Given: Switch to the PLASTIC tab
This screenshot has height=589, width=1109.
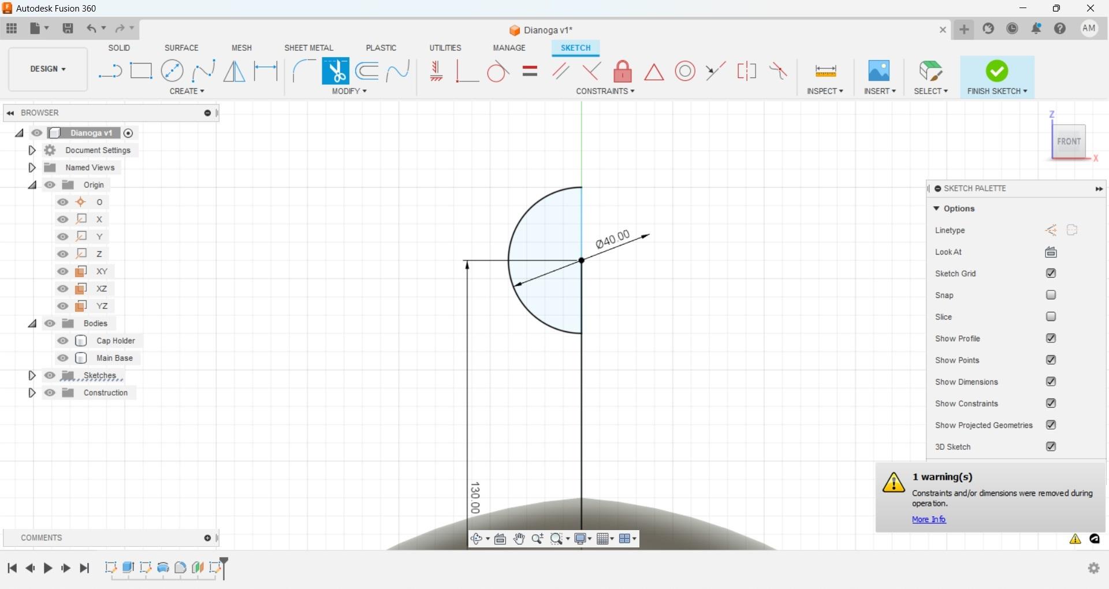Looking at the screenshot, I should click(x=381, y=48).
